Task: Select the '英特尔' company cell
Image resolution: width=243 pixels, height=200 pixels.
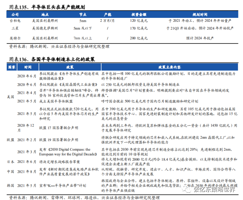Action: 15,38
